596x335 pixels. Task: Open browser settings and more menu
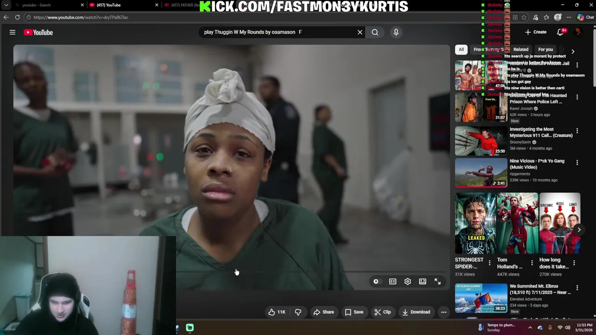569,17
